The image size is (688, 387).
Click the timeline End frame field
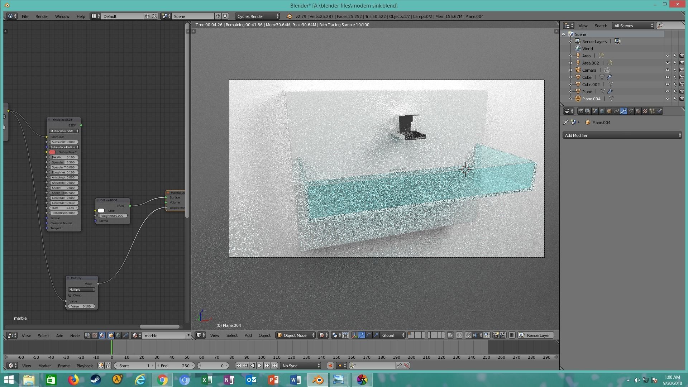(175, 365)
